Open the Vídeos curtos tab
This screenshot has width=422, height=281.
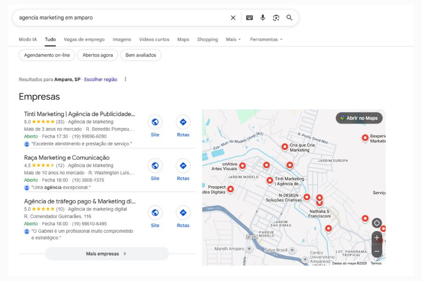click(154, 39)
